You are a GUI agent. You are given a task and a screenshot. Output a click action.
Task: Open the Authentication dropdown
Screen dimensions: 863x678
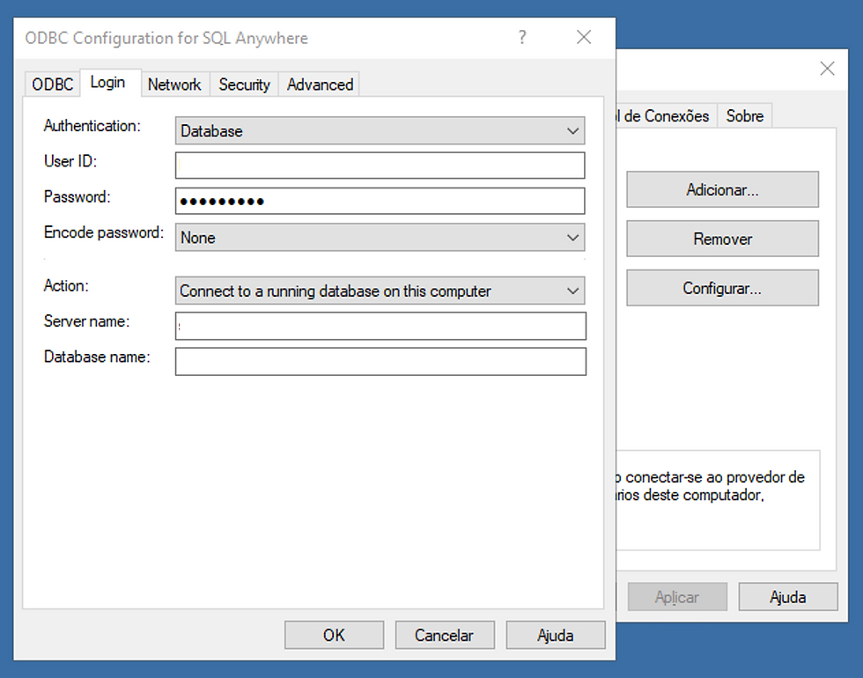(x=380, y=131)
